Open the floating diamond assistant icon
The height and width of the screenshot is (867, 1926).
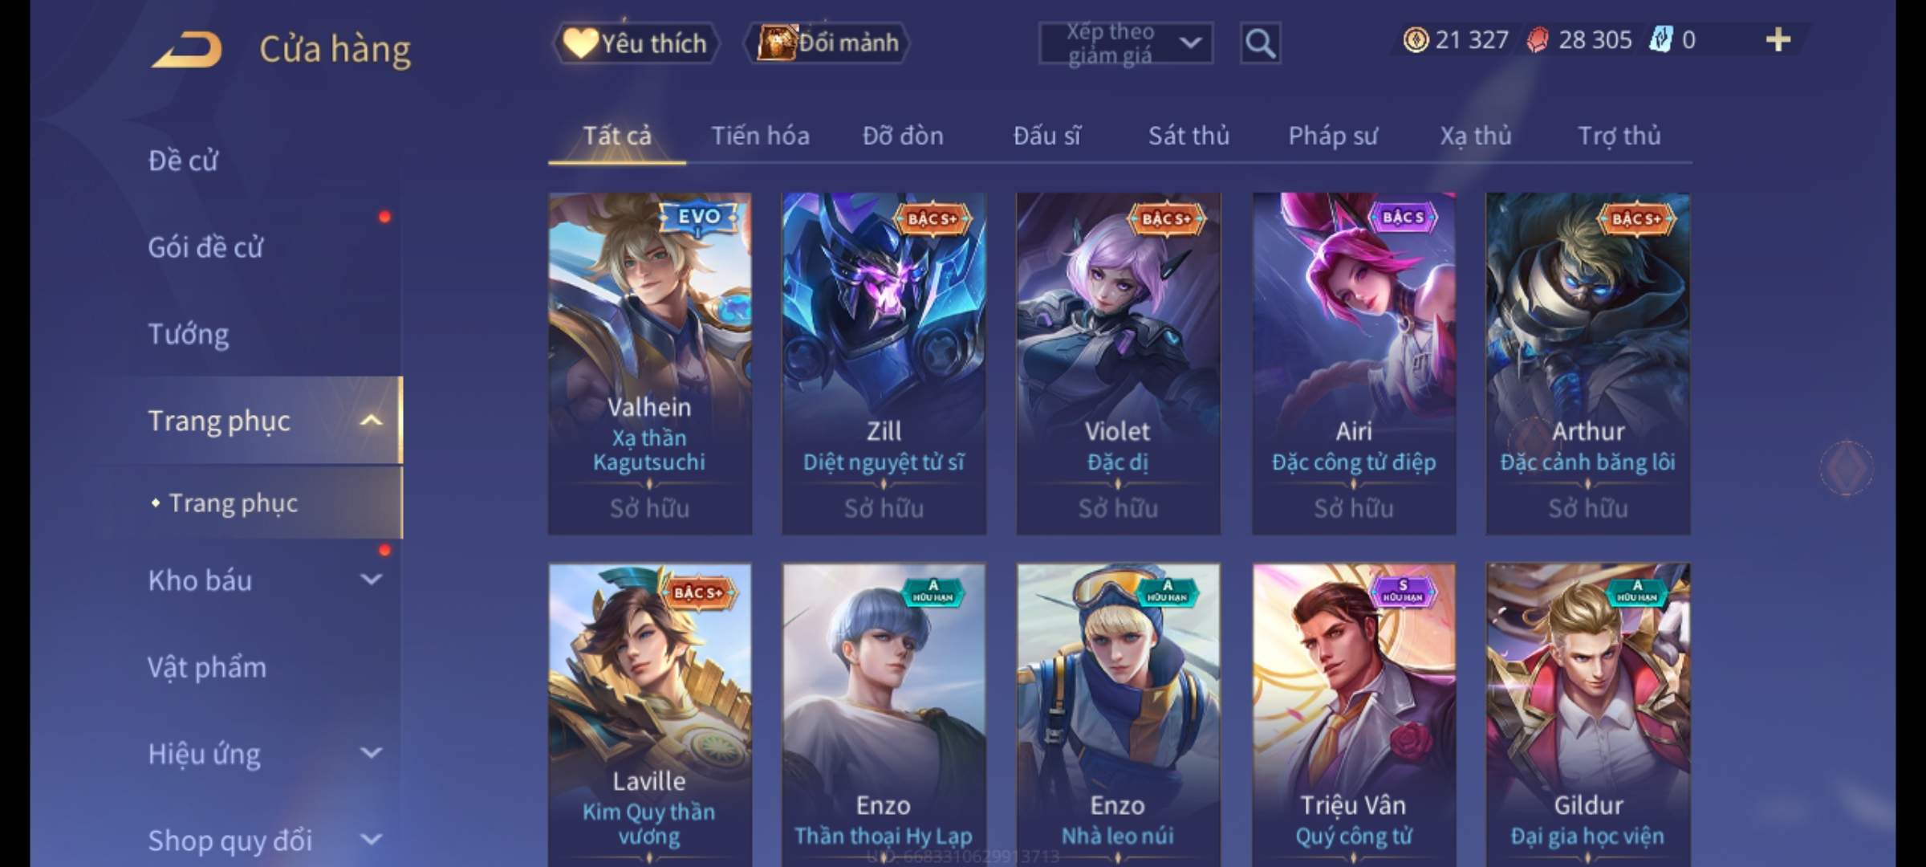tap(1846, 466)
